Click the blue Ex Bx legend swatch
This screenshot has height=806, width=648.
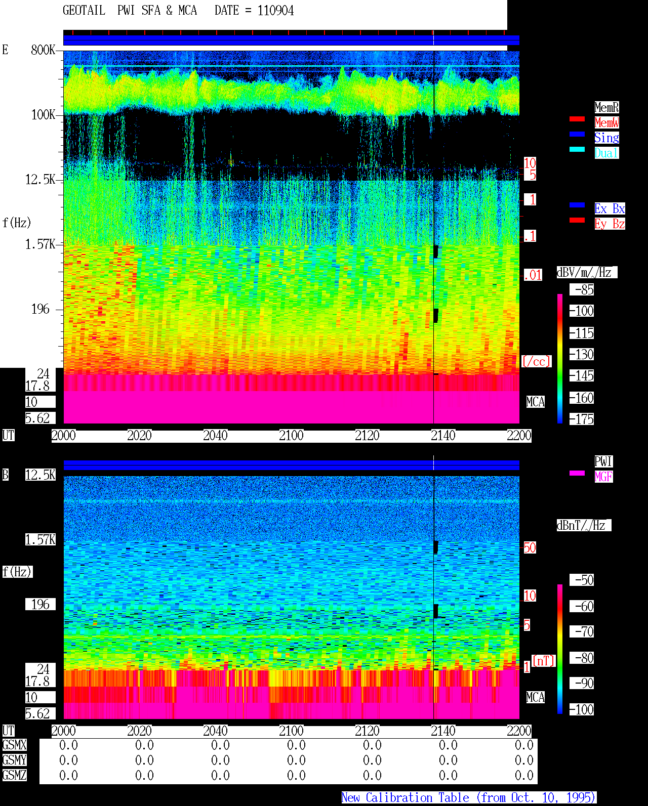(x=577, y=205)
